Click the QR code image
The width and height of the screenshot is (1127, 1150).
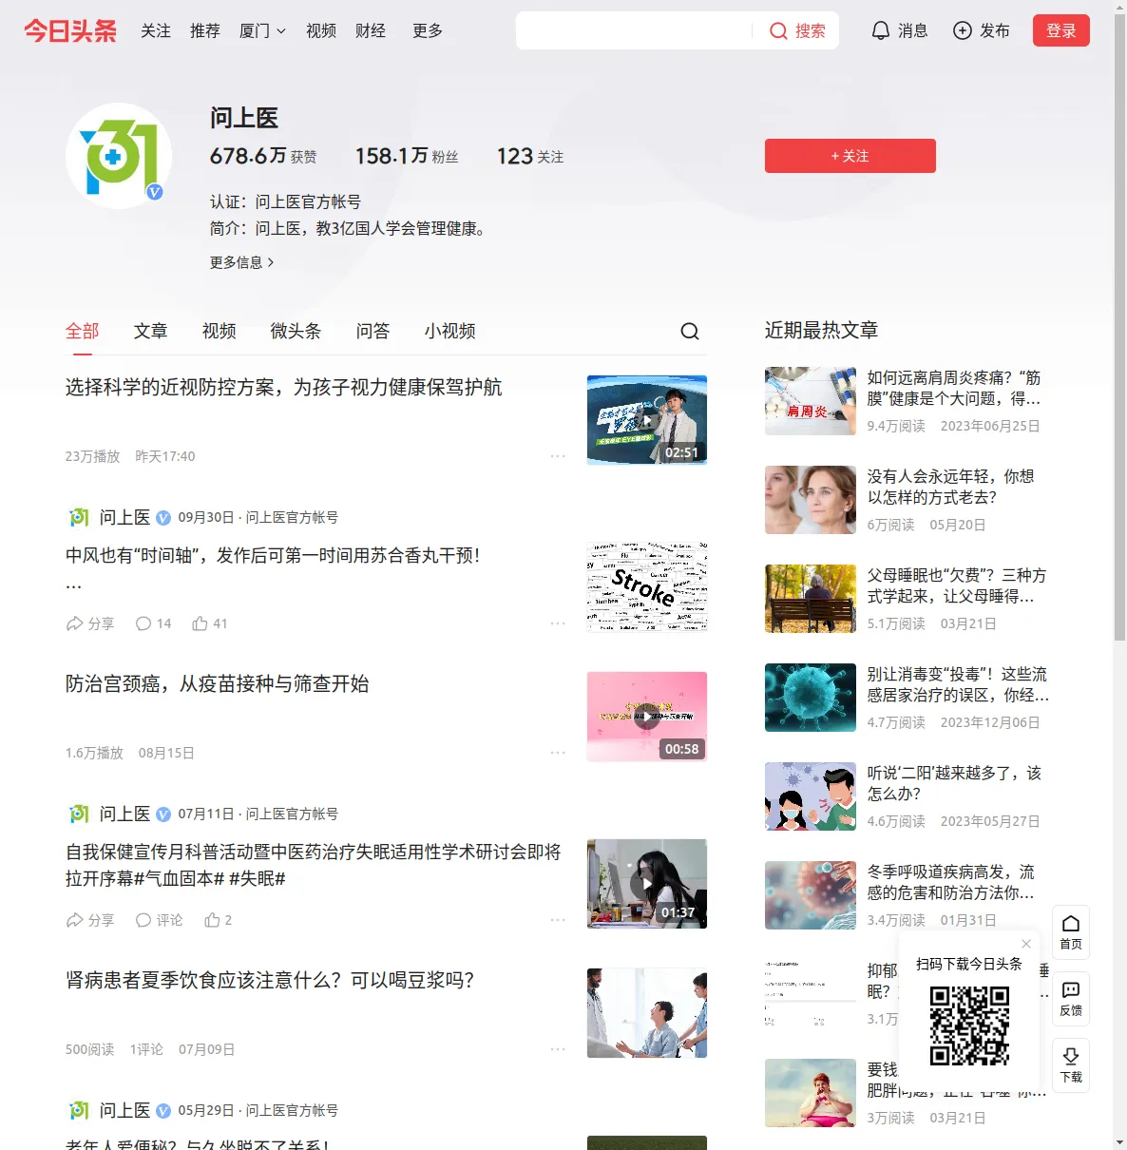[969, 1025]
